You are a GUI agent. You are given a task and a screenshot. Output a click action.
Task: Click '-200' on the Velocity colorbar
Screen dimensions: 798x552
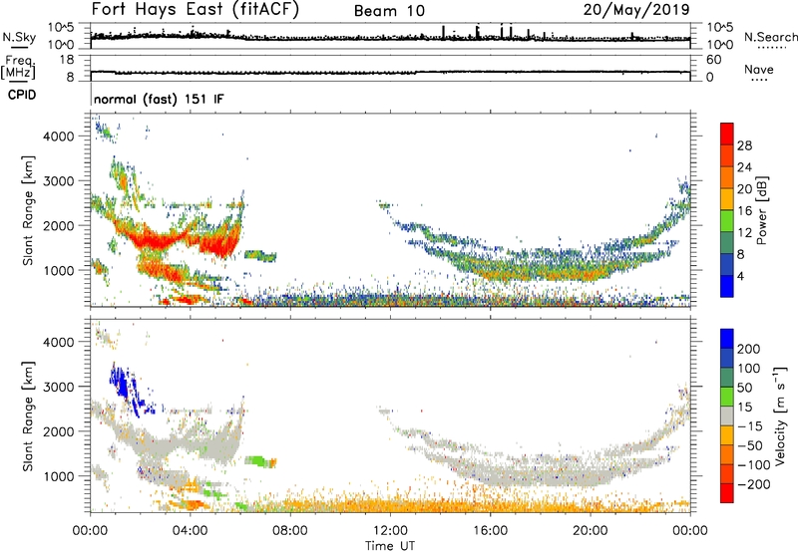[752, 484]
